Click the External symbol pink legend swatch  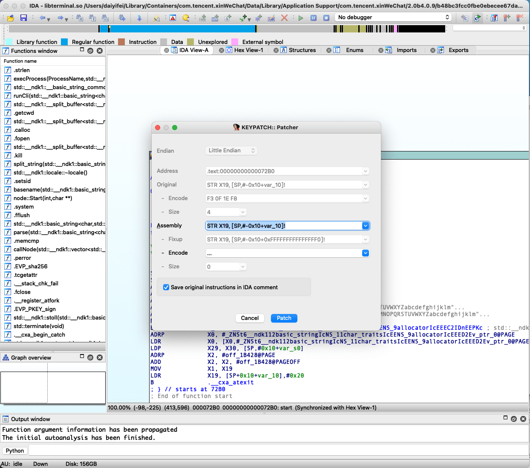pos(235,42)
